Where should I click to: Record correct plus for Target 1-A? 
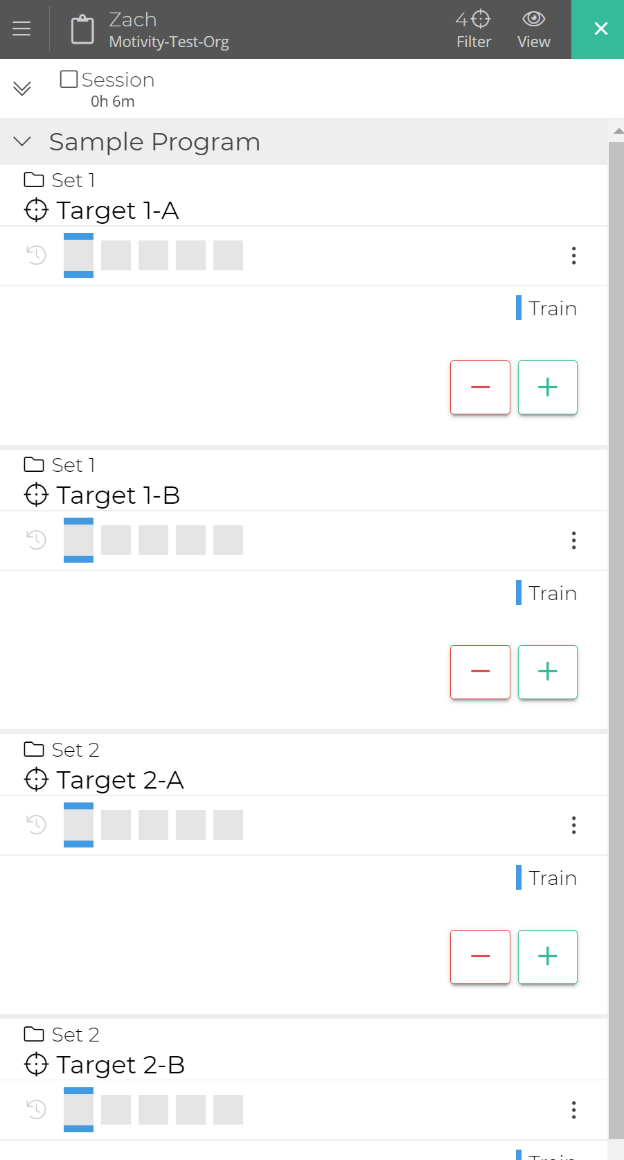(547, 387)
